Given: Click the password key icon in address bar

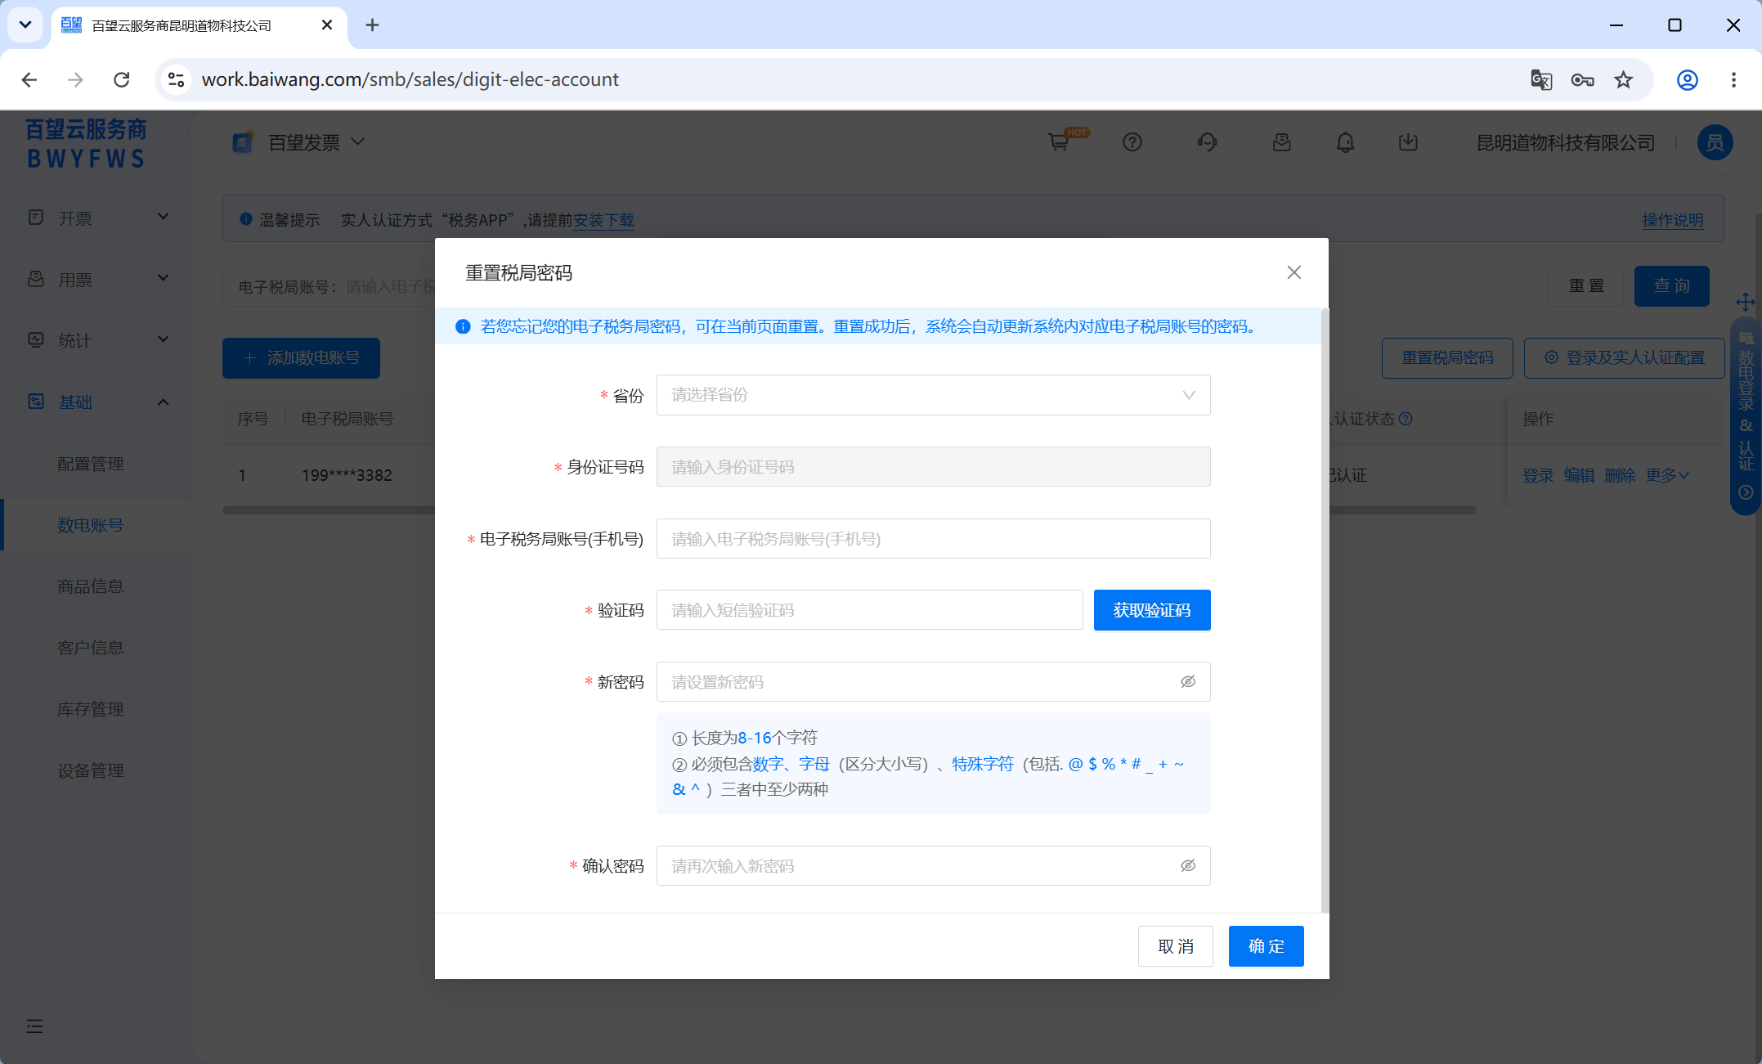Looking at the screenshot, I should tap(1582, 79).
